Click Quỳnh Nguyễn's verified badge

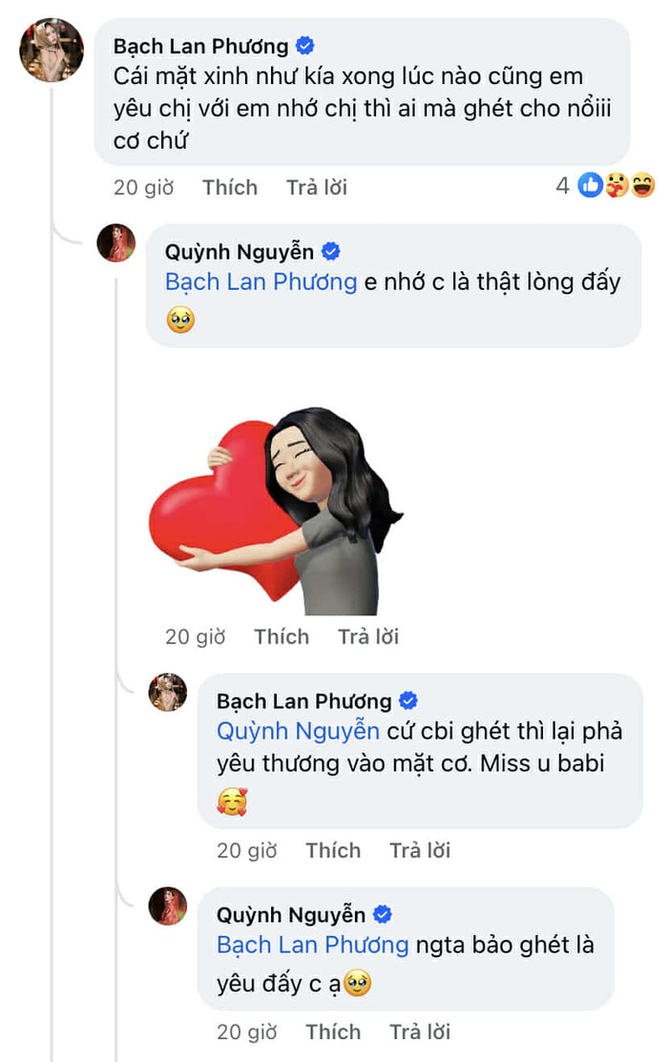pyautogui.click(x=330, y=250)
